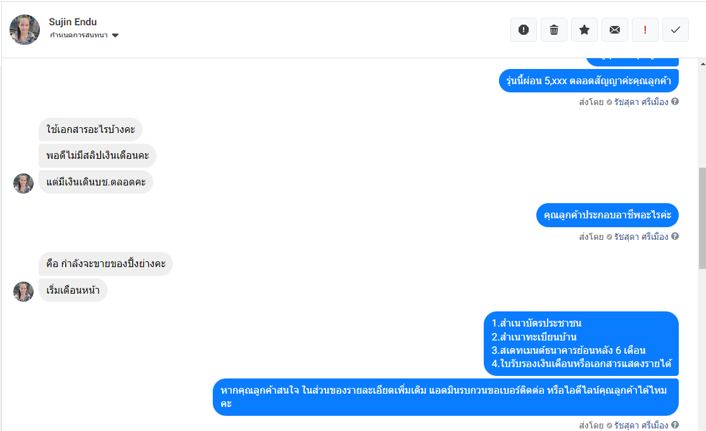Click help icon beside bottom ส่งโดย label
The width and height of the screenshot is (706, 431).
675,425
